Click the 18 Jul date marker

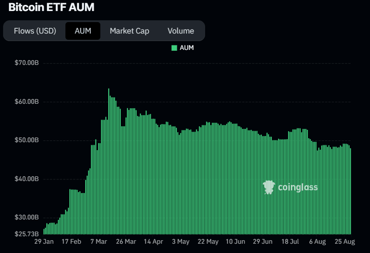click(290, 242)
